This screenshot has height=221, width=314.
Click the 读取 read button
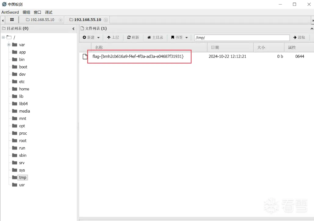click(x=299, y=37)
